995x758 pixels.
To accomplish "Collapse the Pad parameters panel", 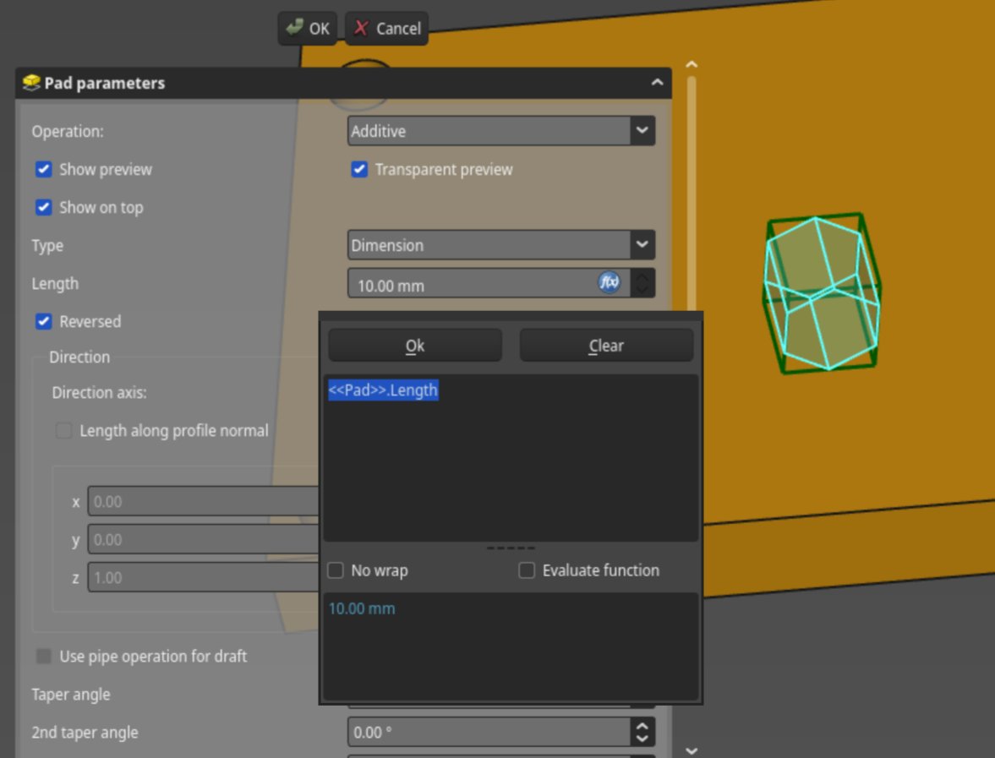I will tap(657, 82).
